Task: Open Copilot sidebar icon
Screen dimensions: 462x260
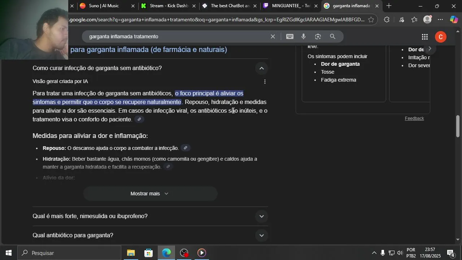Action: [x=454, y=20]
